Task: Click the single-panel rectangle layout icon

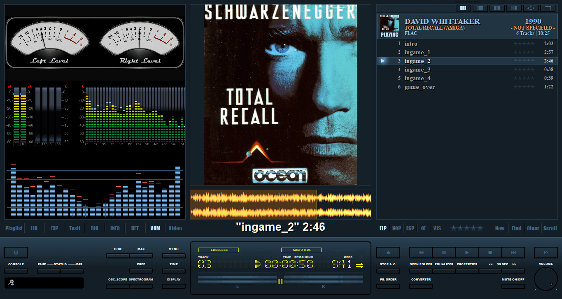Action: [548, 8]
